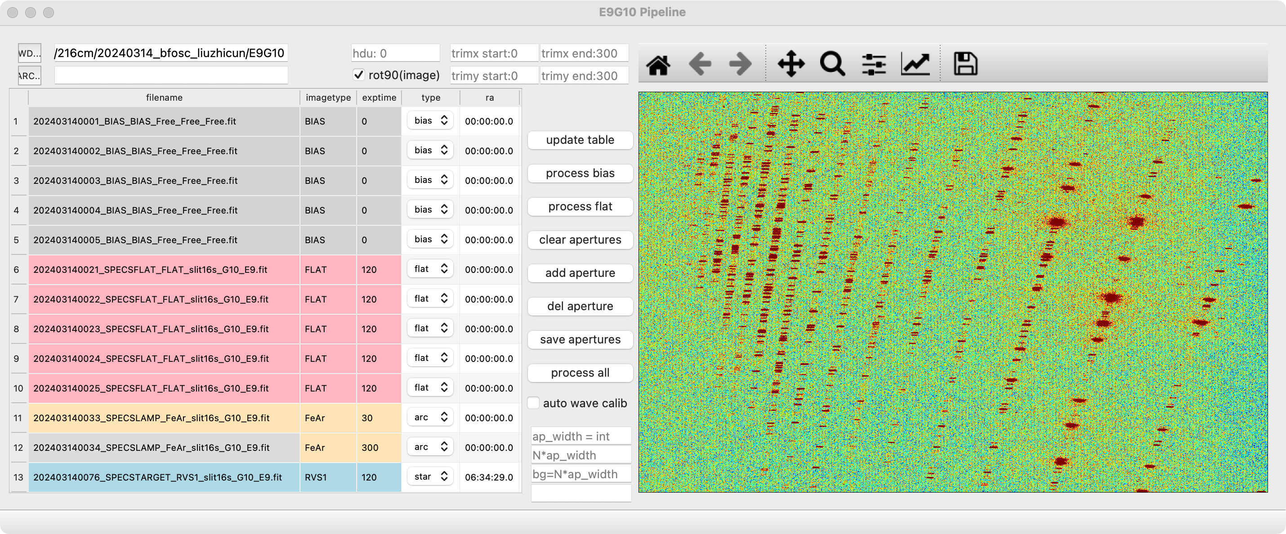Click the WD working directory button

tap(30, 53)
